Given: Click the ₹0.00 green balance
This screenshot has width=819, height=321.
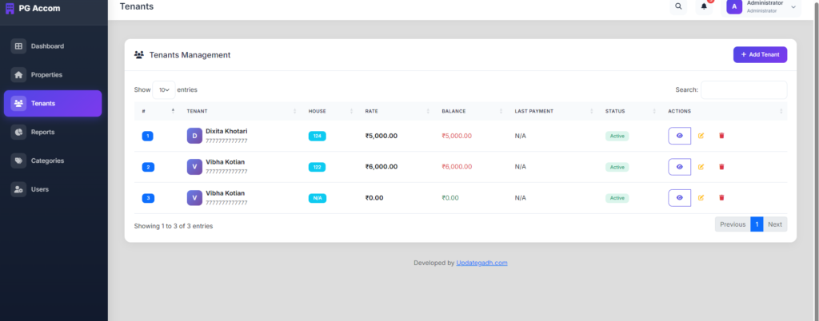Looking at the screenshot, I should (450, 198).
